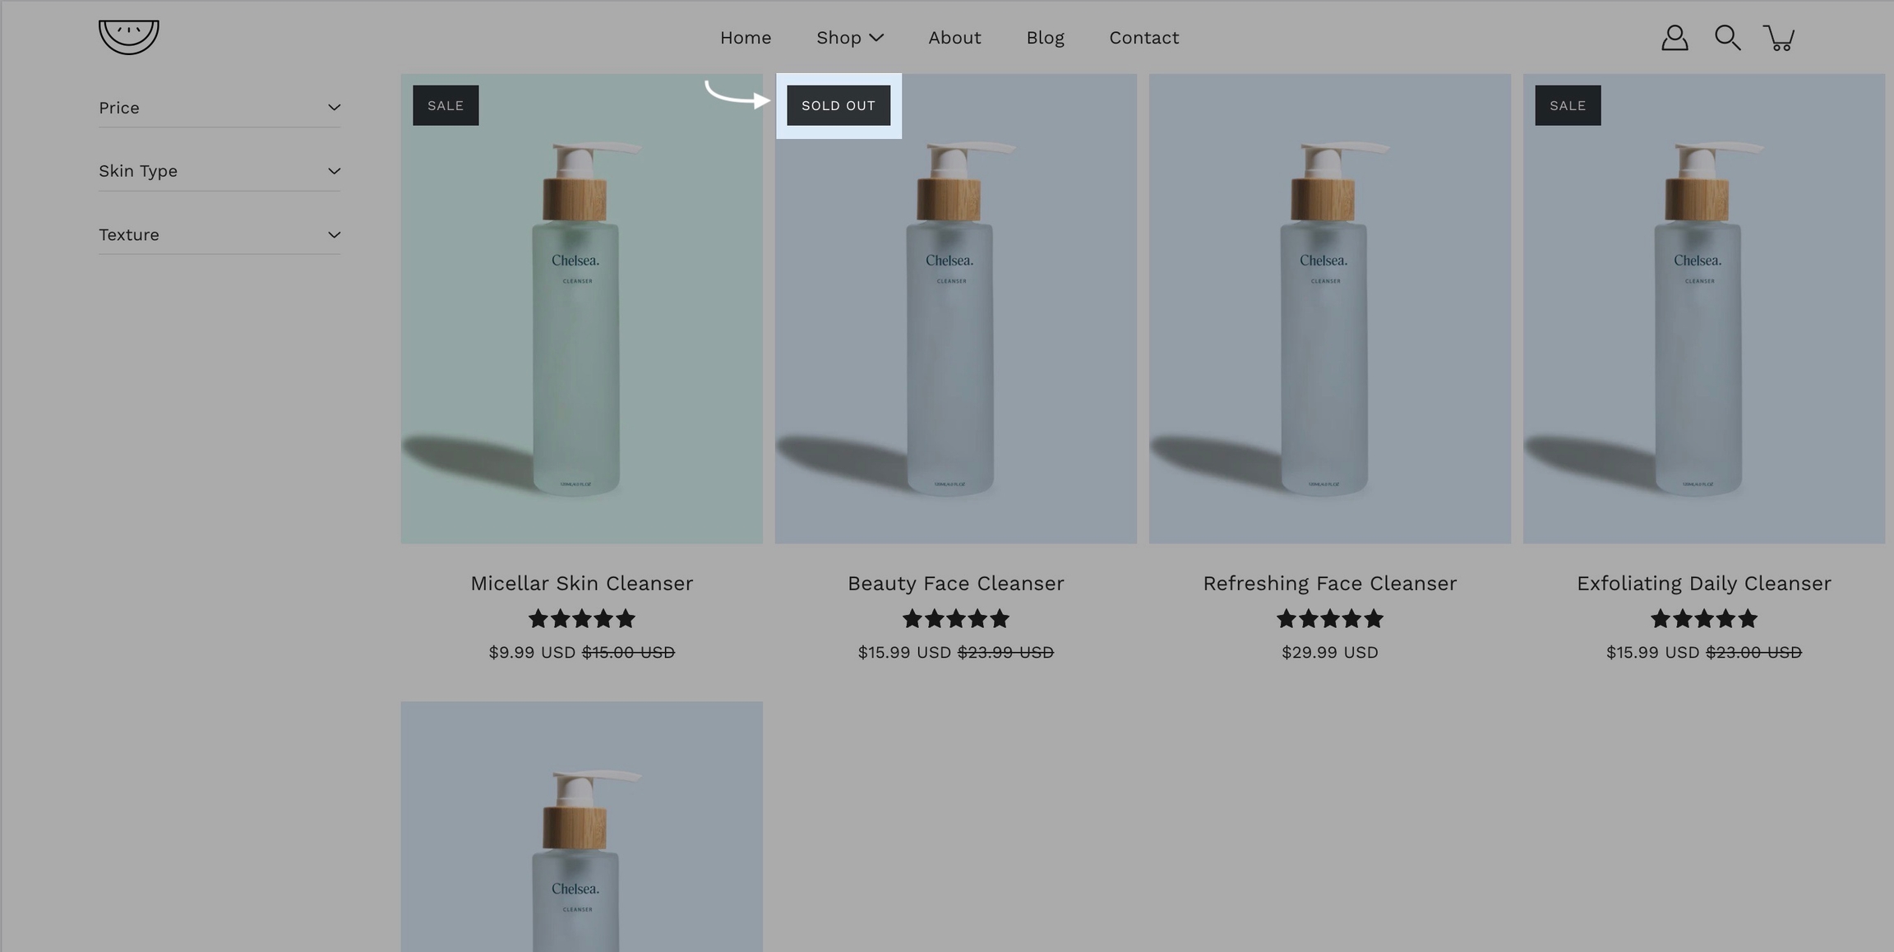Open the Shop dropdown menu
Screen dimensions: 1894x952
[850, 38]
